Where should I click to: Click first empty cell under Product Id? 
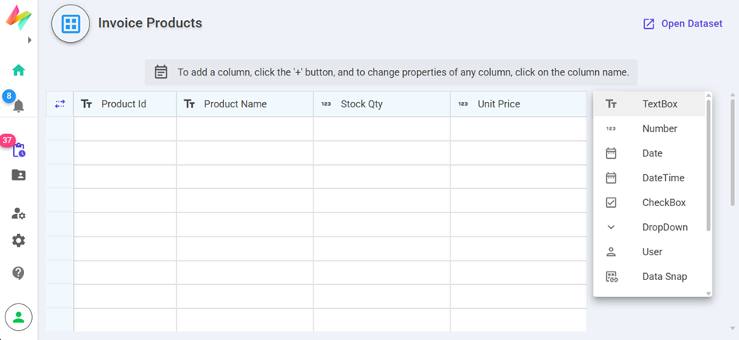[x=124, y=129]
